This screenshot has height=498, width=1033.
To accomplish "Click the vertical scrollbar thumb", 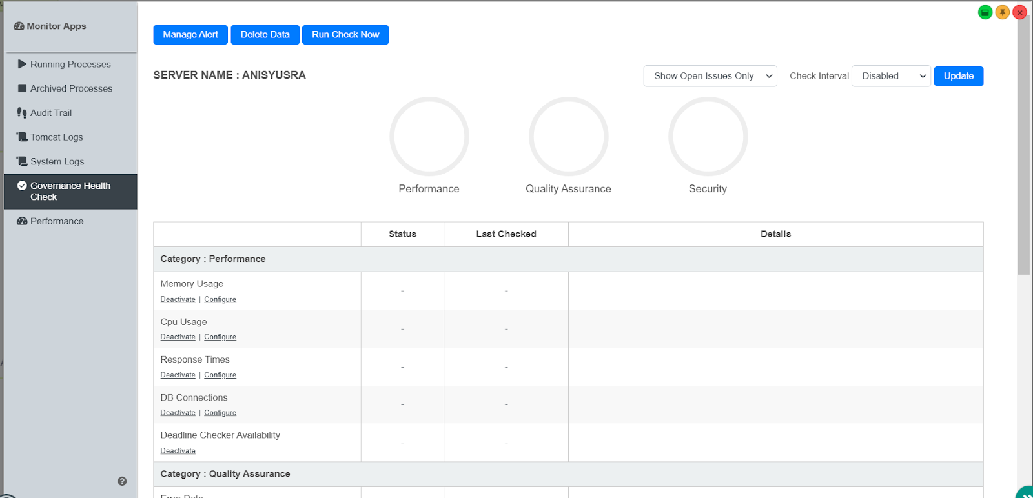I will 1023,145.
